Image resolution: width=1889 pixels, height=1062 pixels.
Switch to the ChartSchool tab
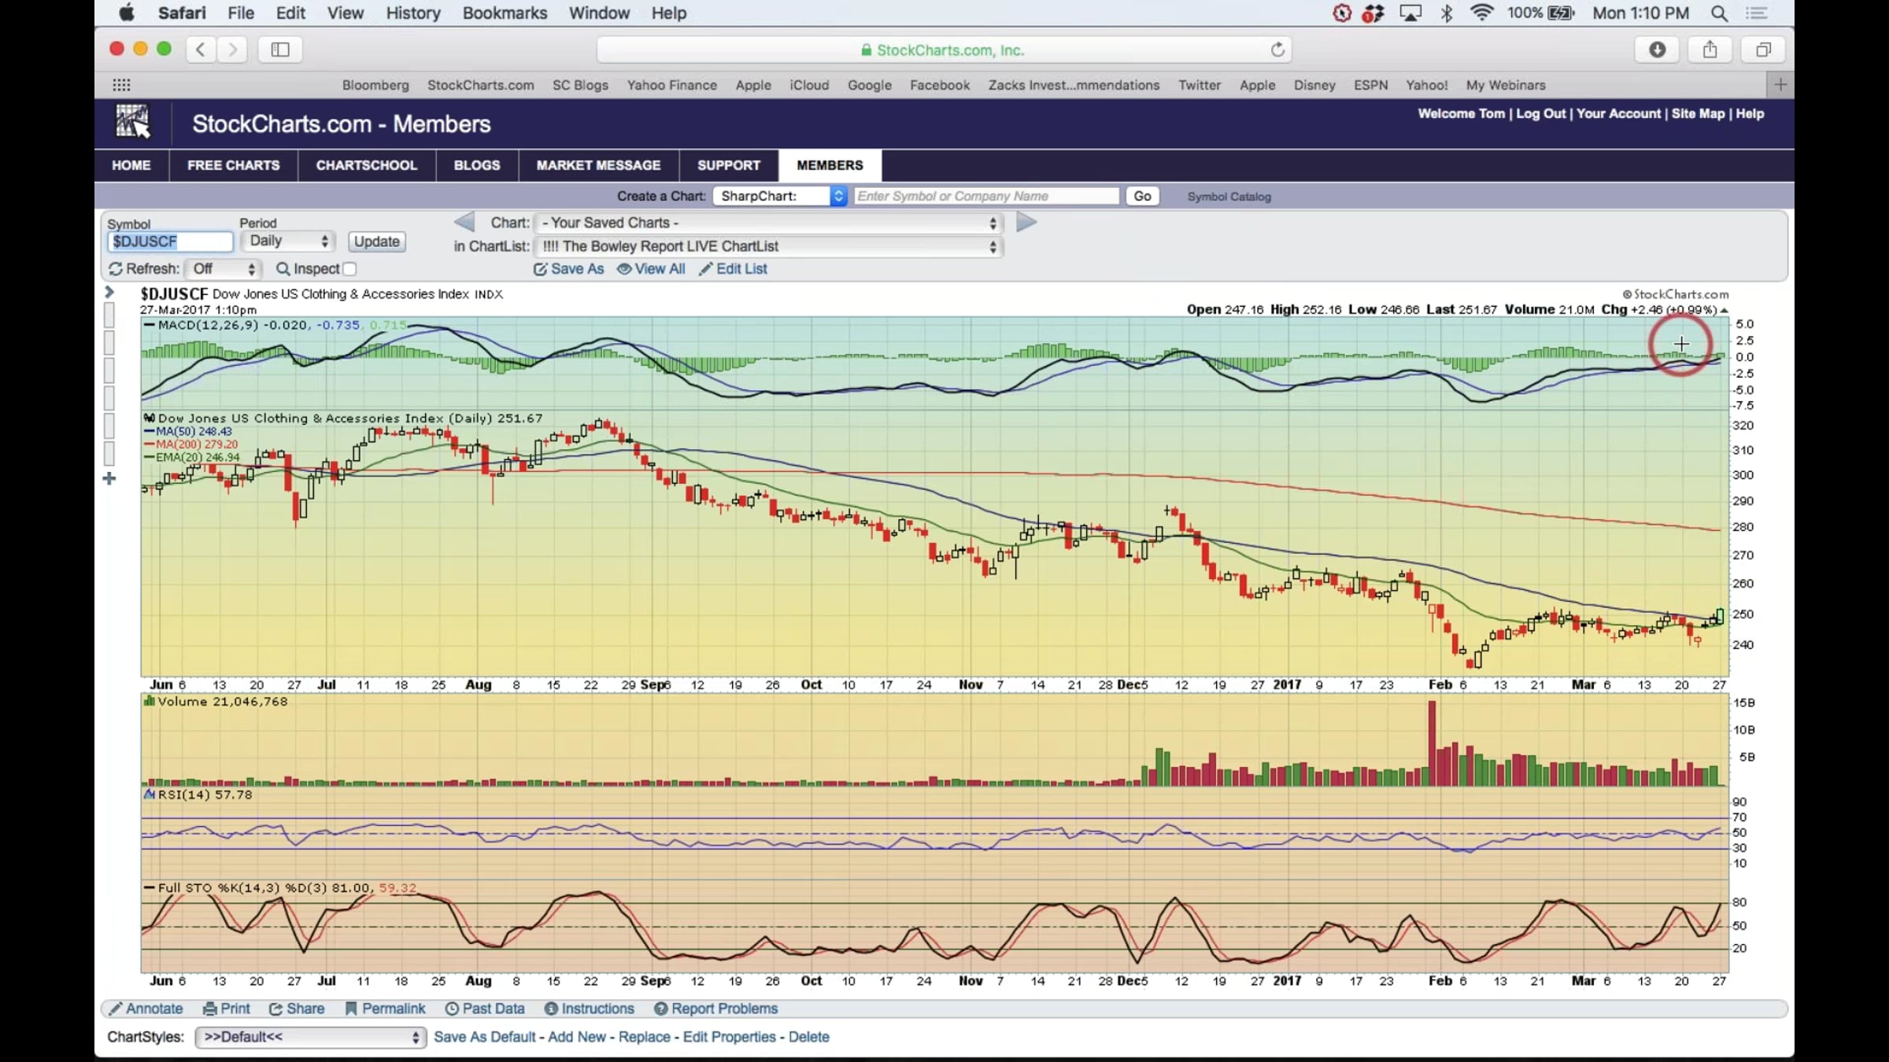pyautogui.click(x=367, y=165)
